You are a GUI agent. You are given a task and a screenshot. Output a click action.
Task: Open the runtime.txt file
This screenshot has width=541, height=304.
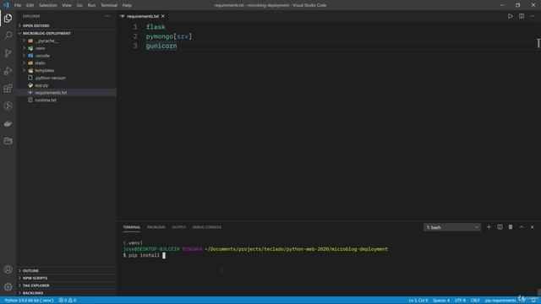(66, 100)
